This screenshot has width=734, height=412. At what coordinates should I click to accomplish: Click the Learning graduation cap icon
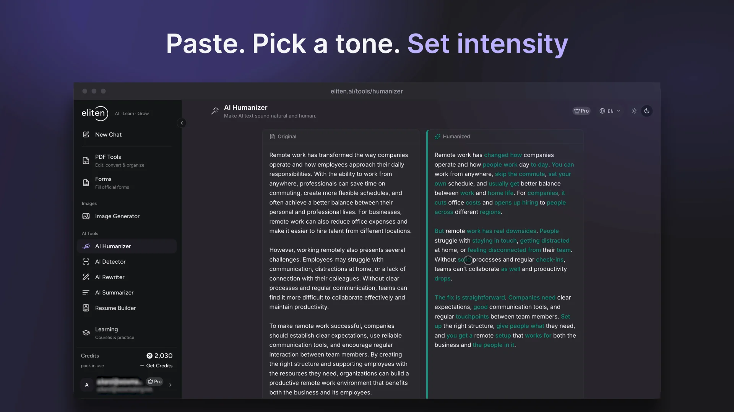tap(86, 333)
